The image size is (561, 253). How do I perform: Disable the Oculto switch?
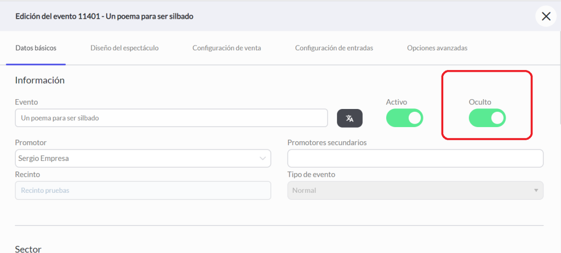(x=487, y=118)
